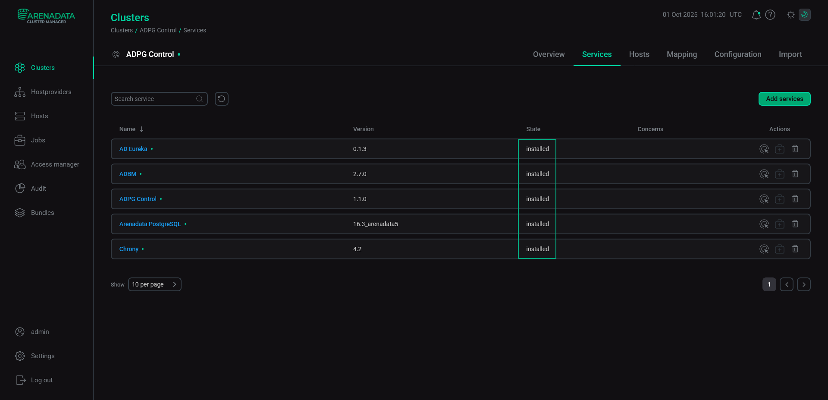This screenshot has width=828, height=400.
Task: Click the Add services button
Action: pos(784,99)
